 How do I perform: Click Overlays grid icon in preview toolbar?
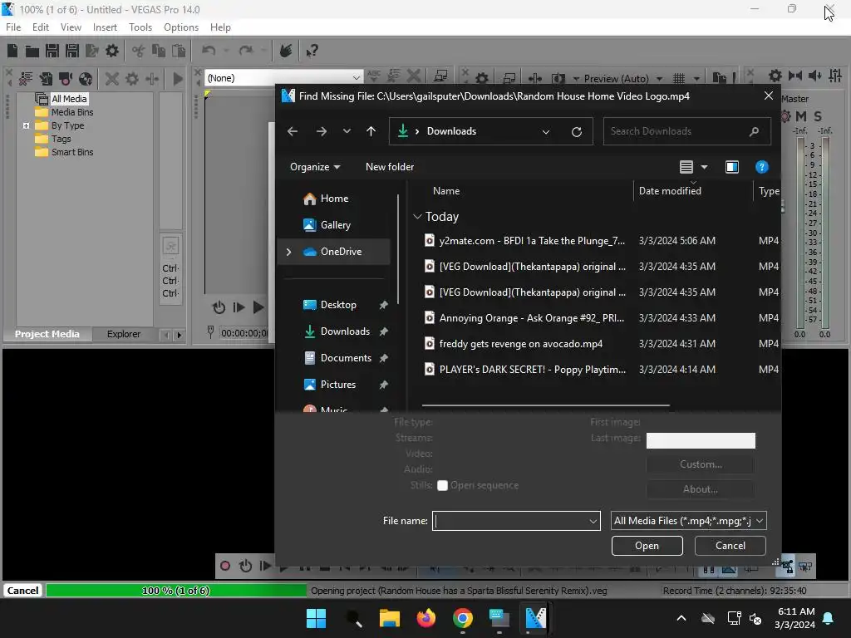(x=679, y=79)
